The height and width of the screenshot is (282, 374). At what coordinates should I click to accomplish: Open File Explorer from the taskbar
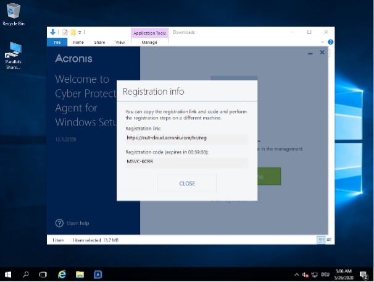pyautogui.click(x=80, y=275)
